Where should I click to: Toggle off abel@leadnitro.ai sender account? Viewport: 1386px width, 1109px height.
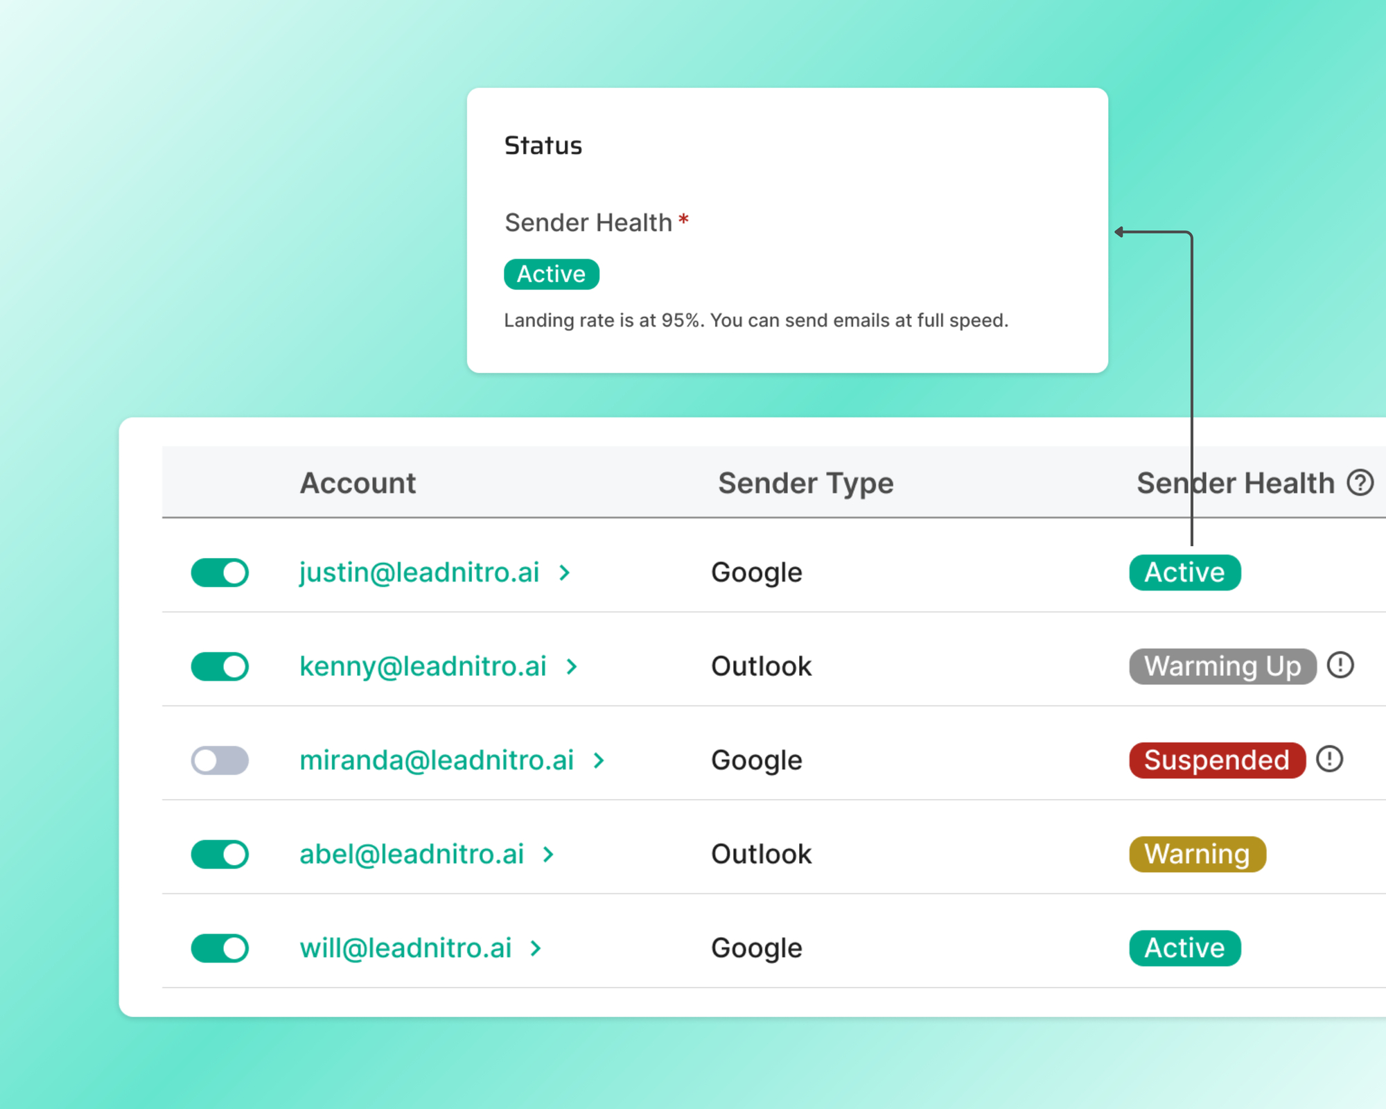coord(220,855)
